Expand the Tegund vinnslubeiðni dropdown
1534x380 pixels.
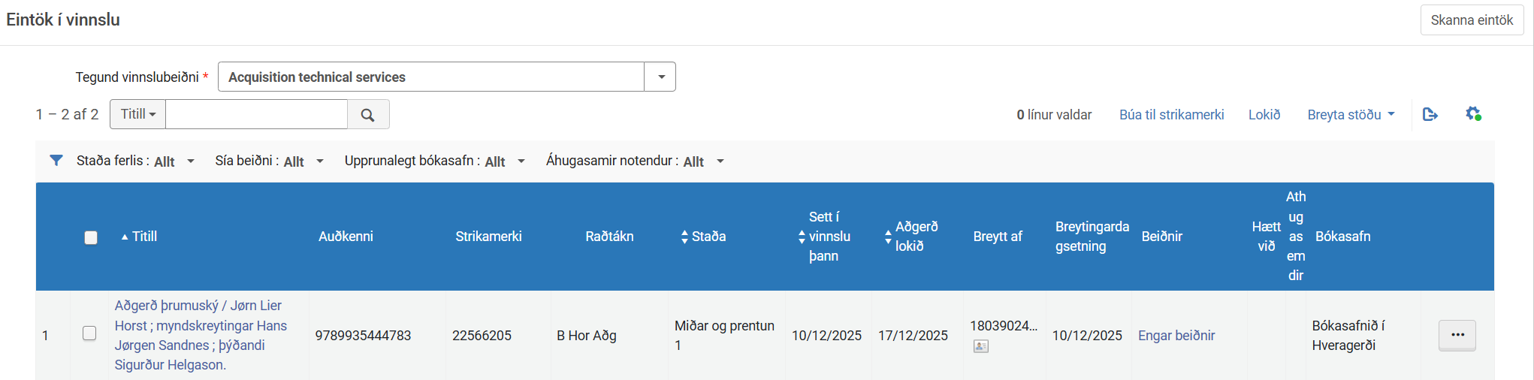[x=660, y=77]
